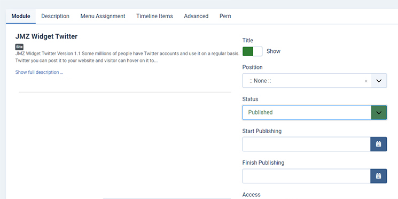Screen dimensions: 398x199
Task: Open the Timeline Items tab
Action: point(154,16)
